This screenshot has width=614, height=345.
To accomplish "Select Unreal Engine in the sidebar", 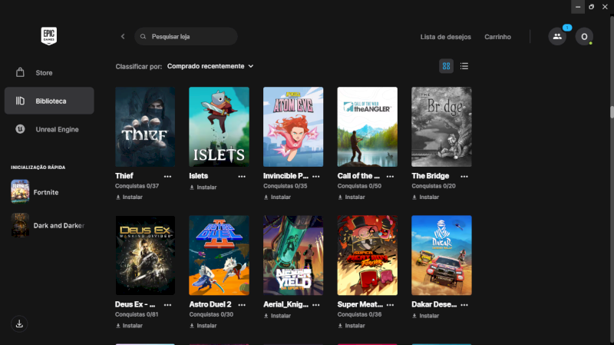I will [x=57, y=129].
